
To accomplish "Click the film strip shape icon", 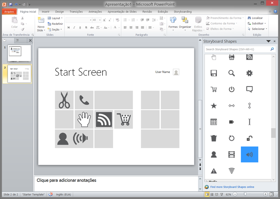I will (x=232, y=155).
